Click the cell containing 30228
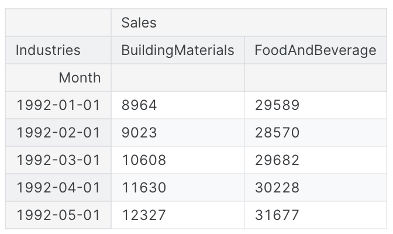This screenshot has width=393, height=234. (x=277, y=188)
